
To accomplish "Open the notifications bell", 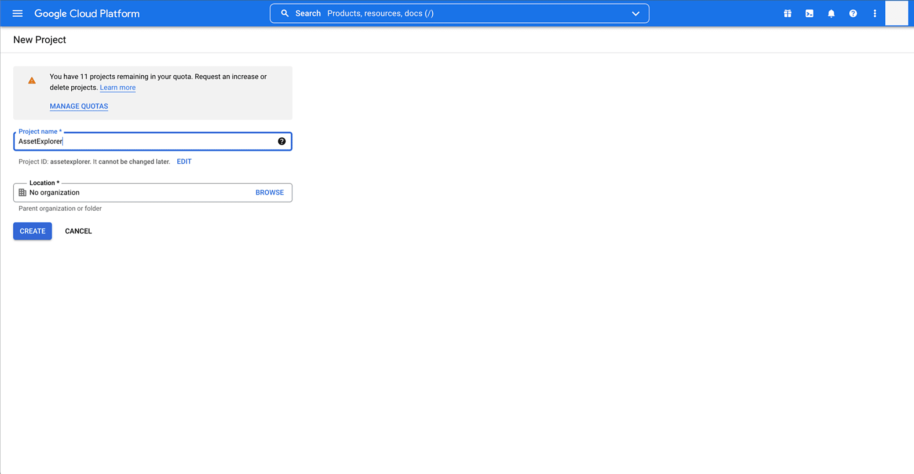I will (x=831, y=14).
